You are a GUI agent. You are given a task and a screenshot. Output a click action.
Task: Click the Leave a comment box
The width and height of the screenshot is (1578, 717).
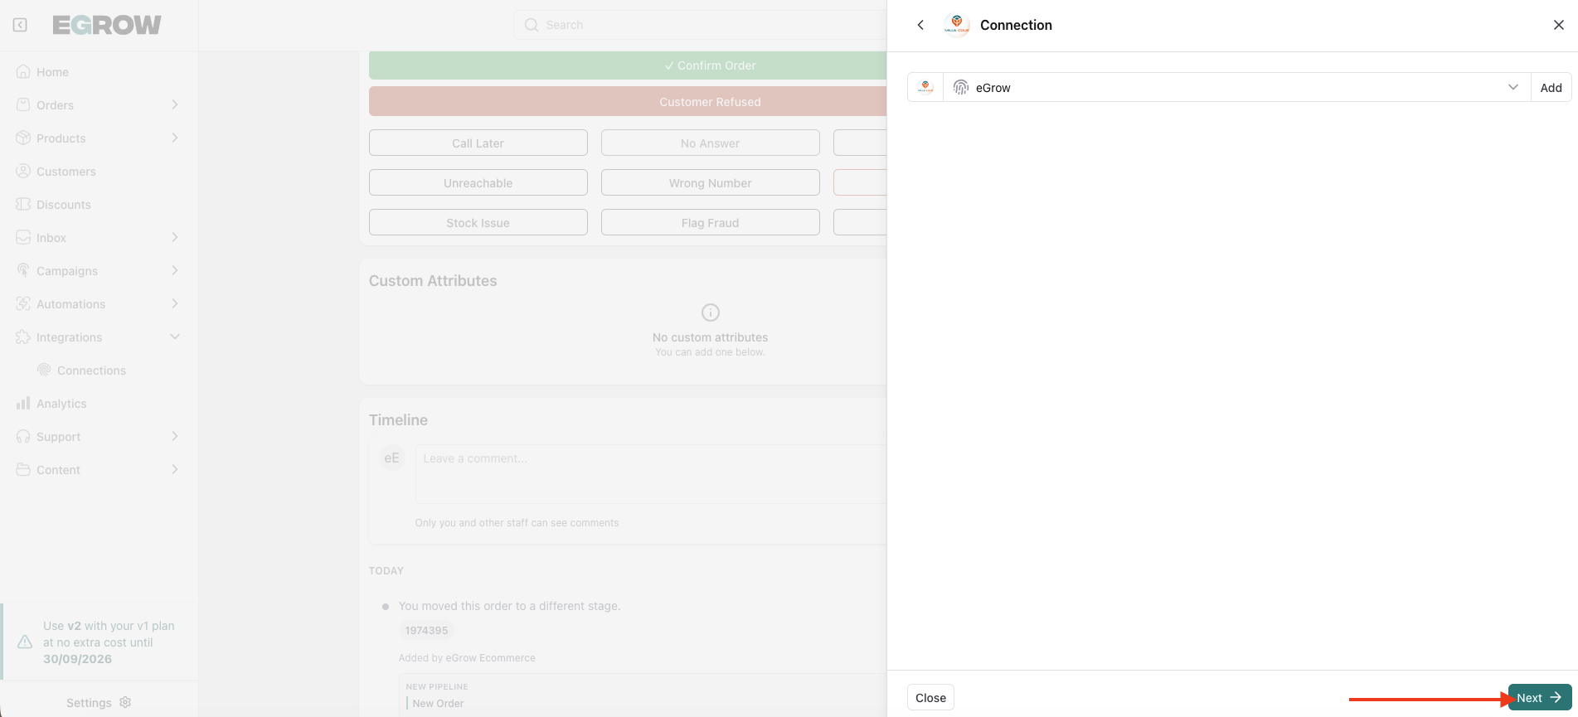click(x=651, y=474)
